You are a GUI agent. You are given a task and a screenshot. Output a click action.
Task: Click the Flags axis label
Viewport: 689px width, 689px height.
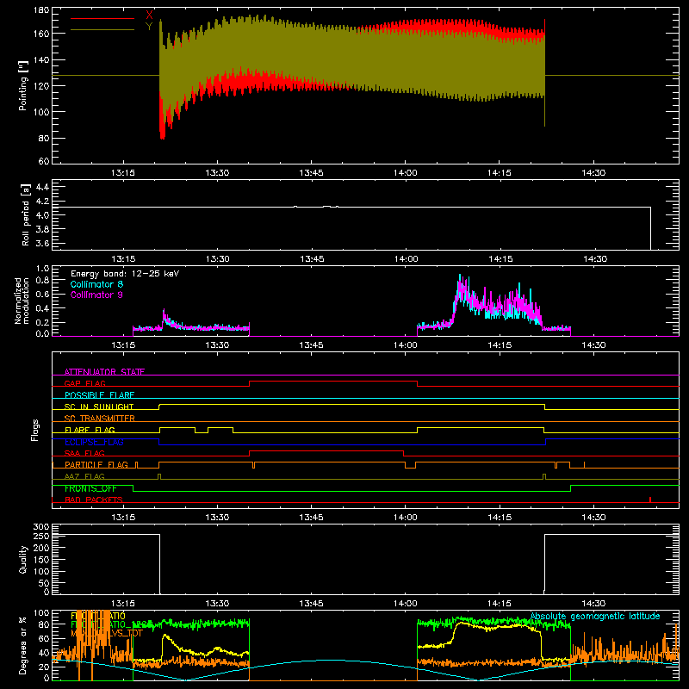pyautogui.click(x=35, y=430)
